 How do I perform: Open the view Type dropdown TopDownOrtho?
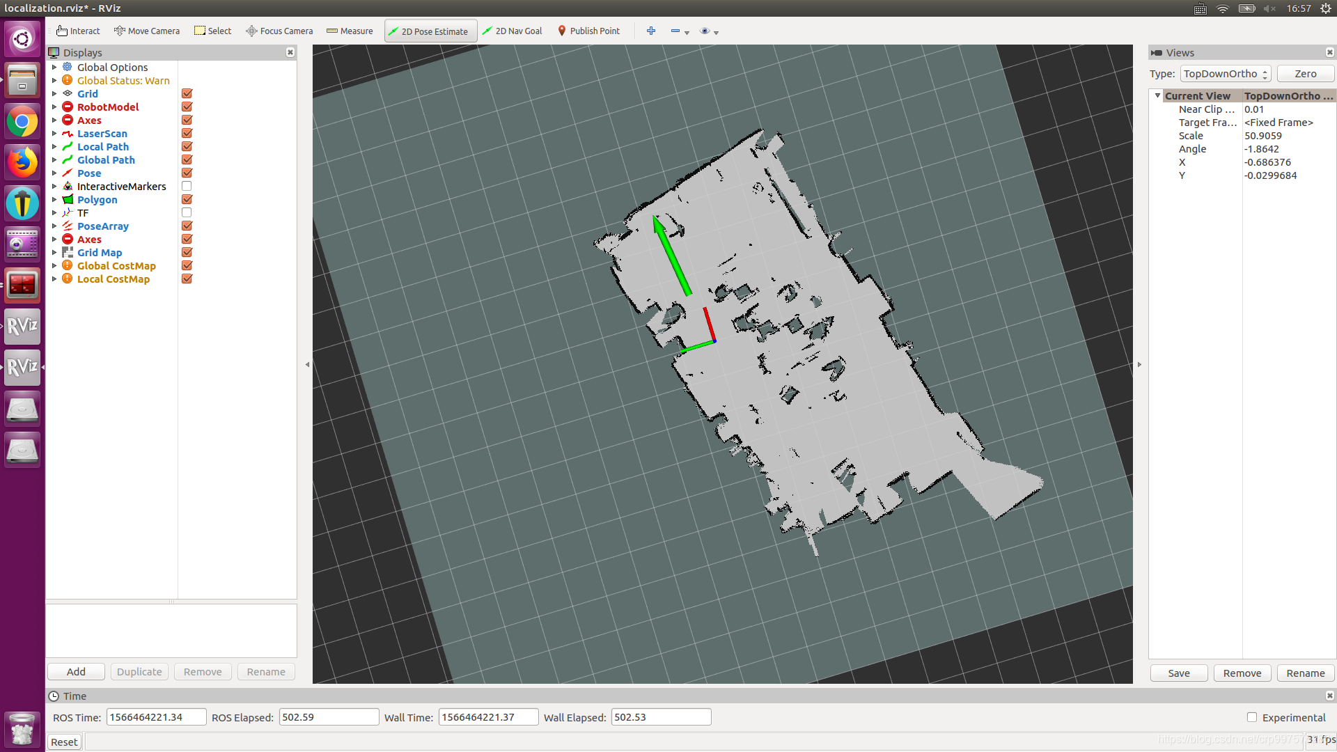coord(1226,74)
